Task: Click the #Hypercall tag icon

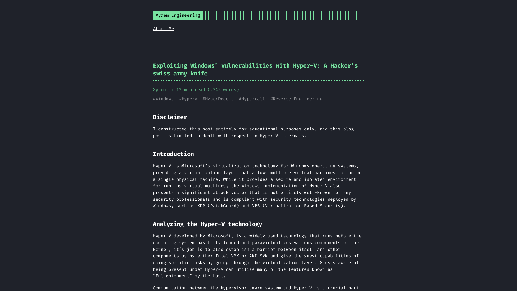Action: pos(252,99)
